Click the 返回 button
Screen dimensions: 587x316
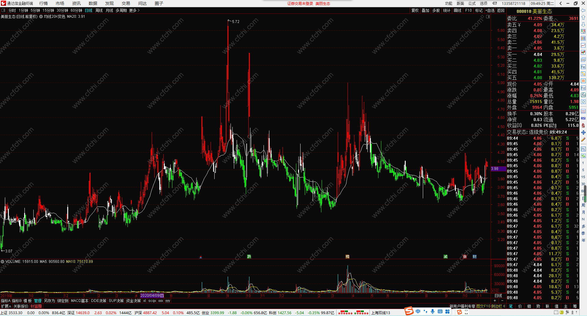[x=501, y=10]
